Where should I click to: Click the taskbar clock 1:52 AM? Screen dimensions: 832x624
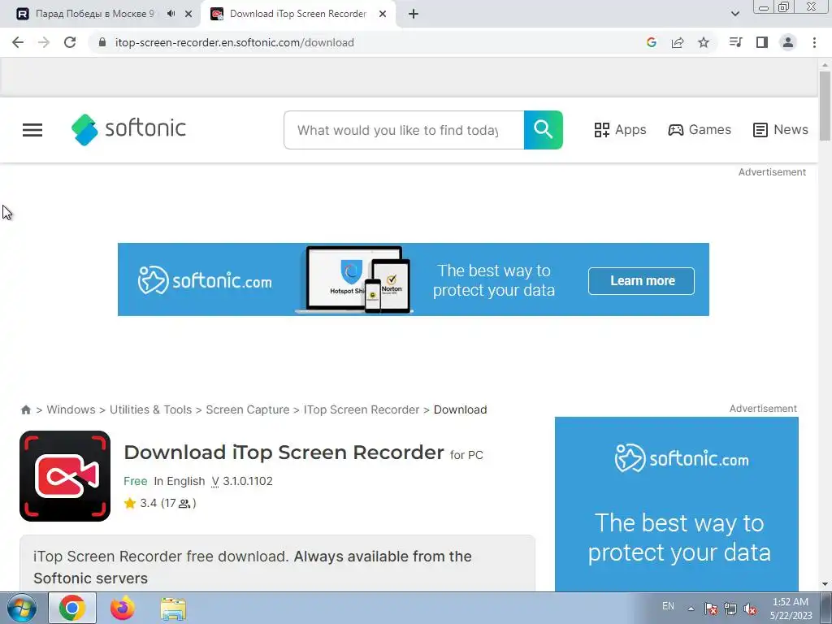791,609
